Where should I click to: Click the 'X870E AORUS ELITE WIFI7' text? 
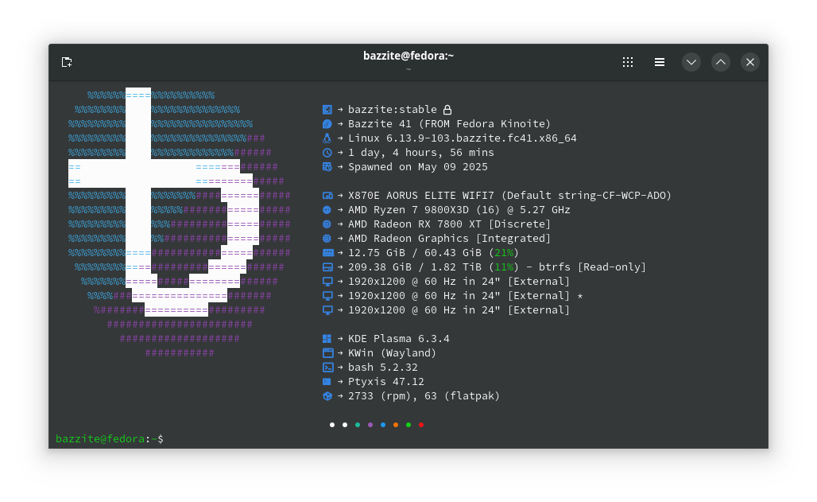(421, 196)
